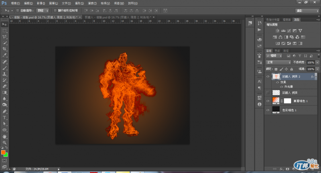The image size is (321, 173).
Task: Select the Path Selection tool
Action: [x=4, y=124]
